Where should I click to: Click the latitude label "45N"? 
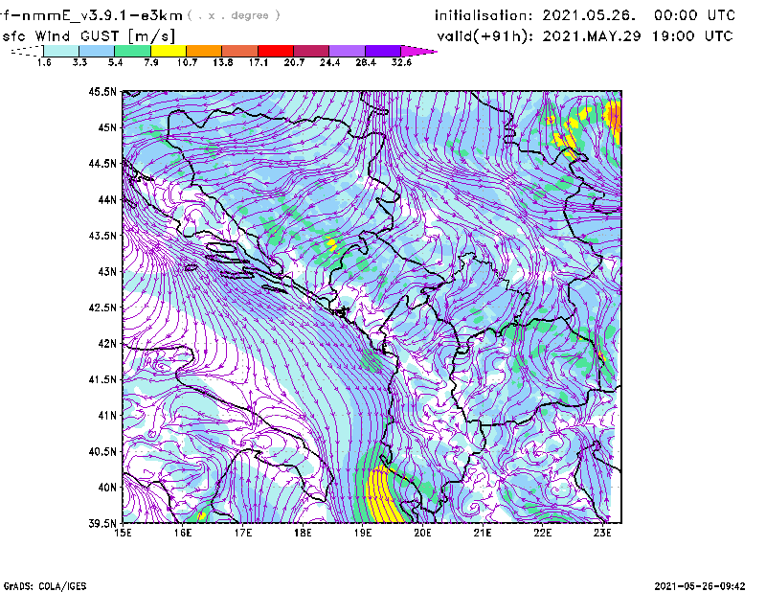tap(107, 127)
